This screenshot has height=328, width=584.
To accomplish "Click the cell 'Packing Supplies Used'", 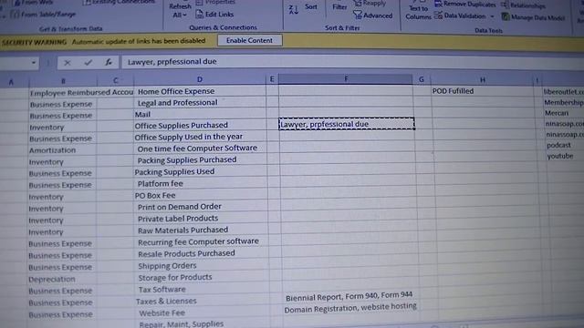I will pos(174,172).
